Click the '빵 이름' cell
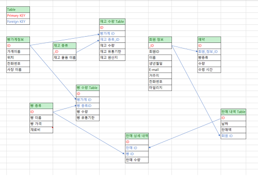258x187 pixels. point(41,118)
